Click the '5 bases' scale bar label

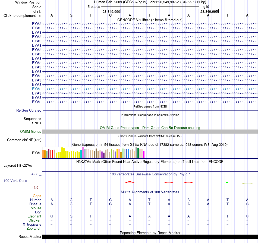(94, 7)
